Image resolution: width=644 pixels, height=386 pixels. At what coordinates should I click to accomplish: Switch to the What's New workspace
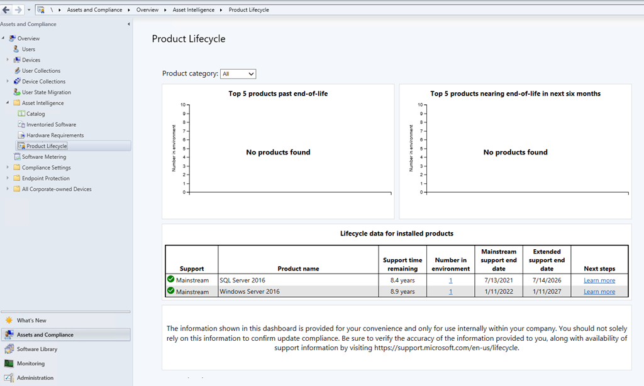pyautogui.click(x=31, y=320)
